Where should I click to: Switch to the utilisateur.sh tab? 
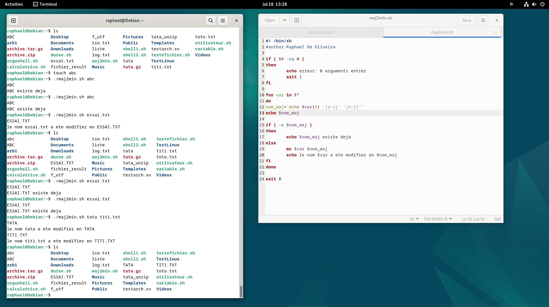(x=320, y=32)
